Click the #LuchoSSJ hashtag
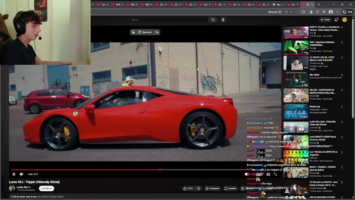Image resolution: width=355 pixels, height=200 pixels. (43, 197)
